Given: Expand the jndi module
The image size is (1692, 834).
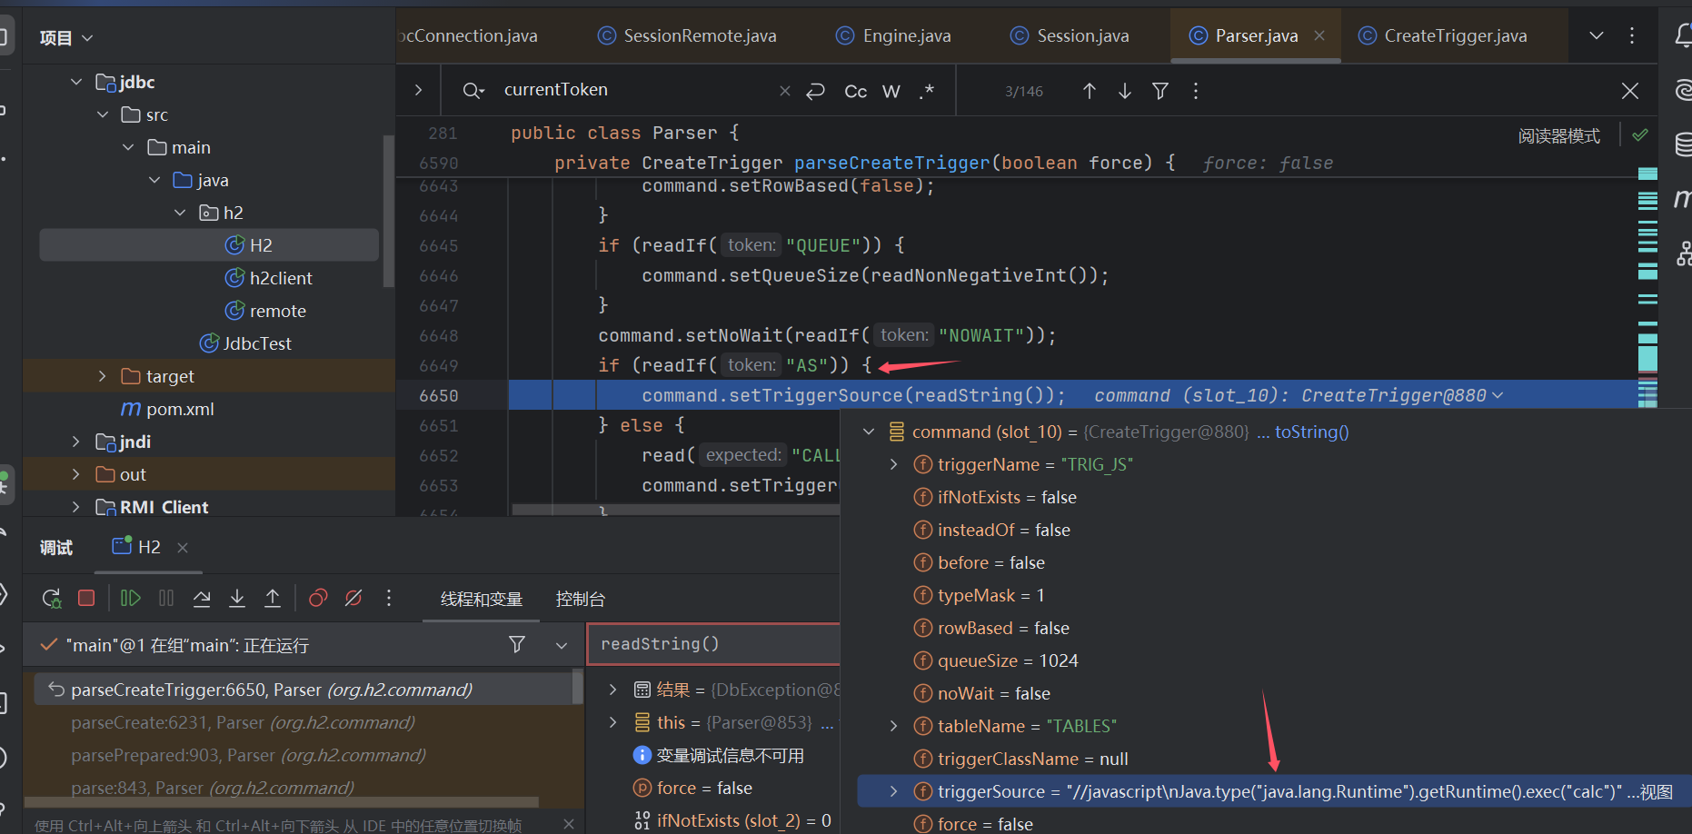Looking at the screenshot, I should (76, 442).
